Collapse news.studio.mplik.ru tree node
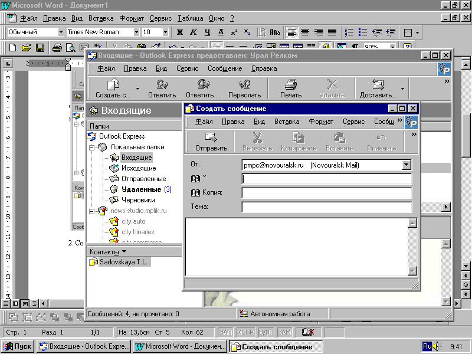The image size is (472, 354). tap(92, 211)
